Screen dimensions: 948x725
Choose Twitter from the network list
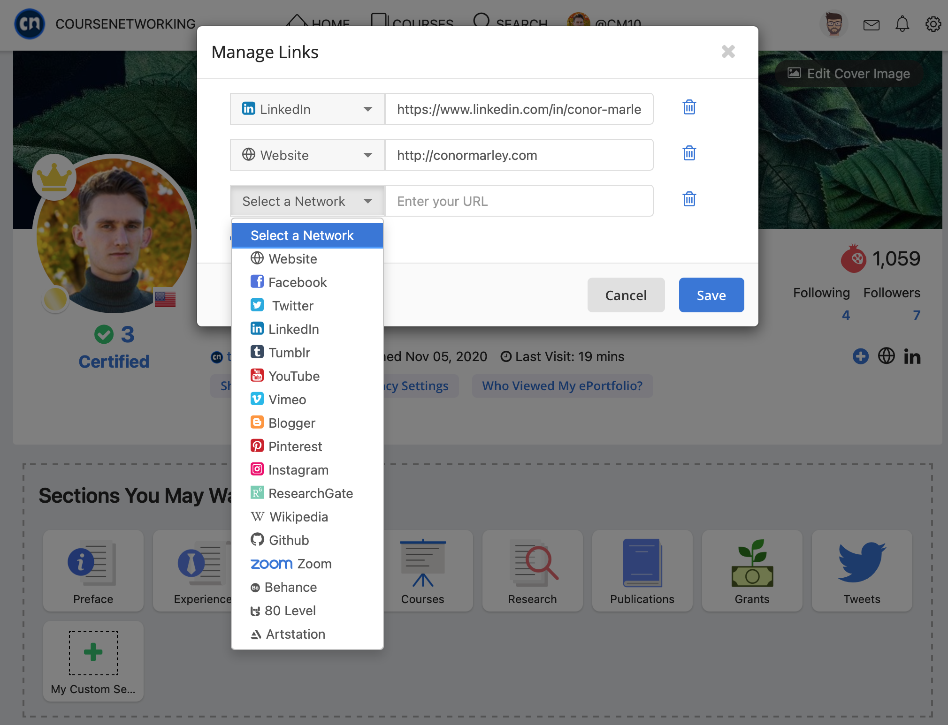pos(307,306)
